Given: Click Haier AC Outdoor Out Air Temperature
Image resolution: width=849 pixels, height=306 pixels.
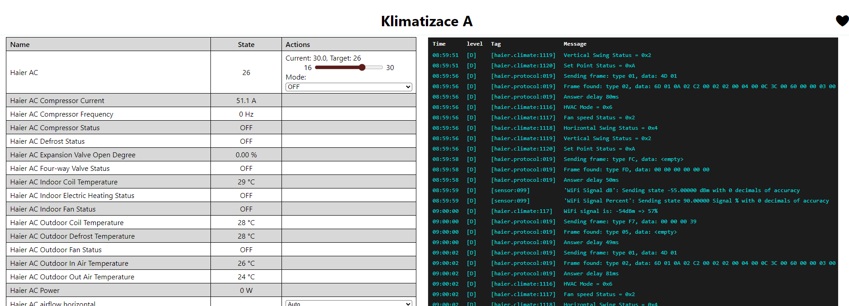Looking at the screenshot, I should tap(72, 277).
